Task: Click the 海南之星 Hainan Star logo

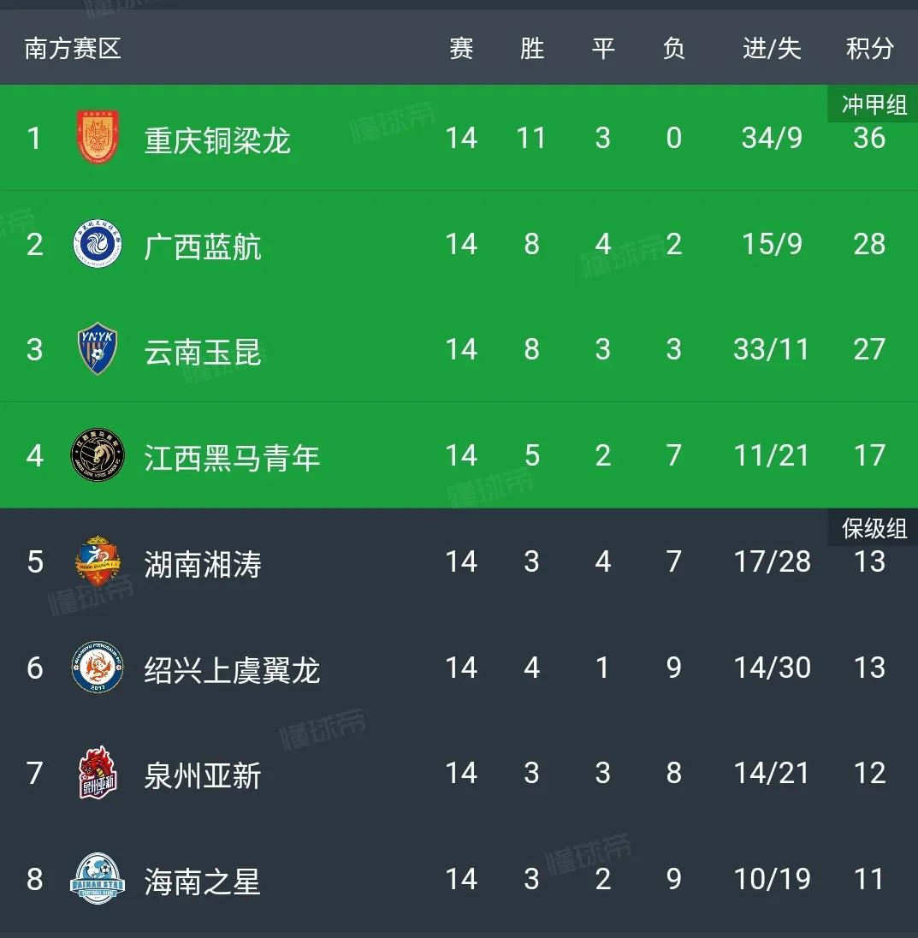Action: click(x=98, y=878)
